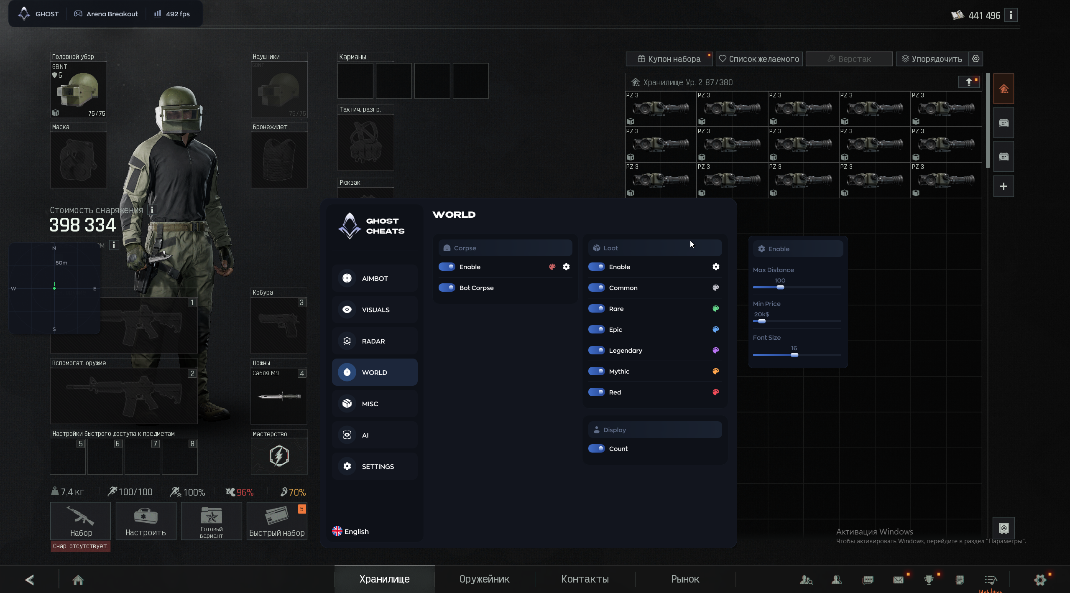Image resolution: width=1070 pixels, height=593 pixels.
Task: Toggle Corpse Enable switch
Action: point(447,267)
